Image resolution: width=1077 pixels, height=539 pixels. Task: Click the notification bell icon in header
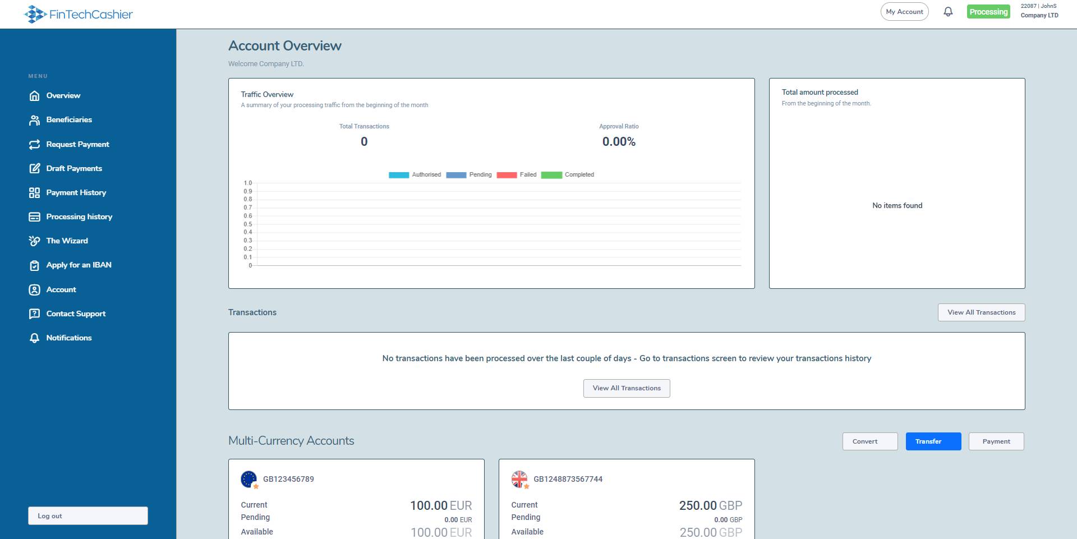[x=948, y=12]
